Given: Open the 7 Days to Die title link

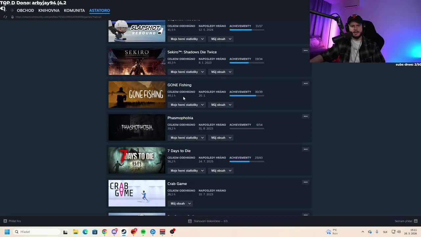Looking at the screenshot, I should click(x=179, y=151).
